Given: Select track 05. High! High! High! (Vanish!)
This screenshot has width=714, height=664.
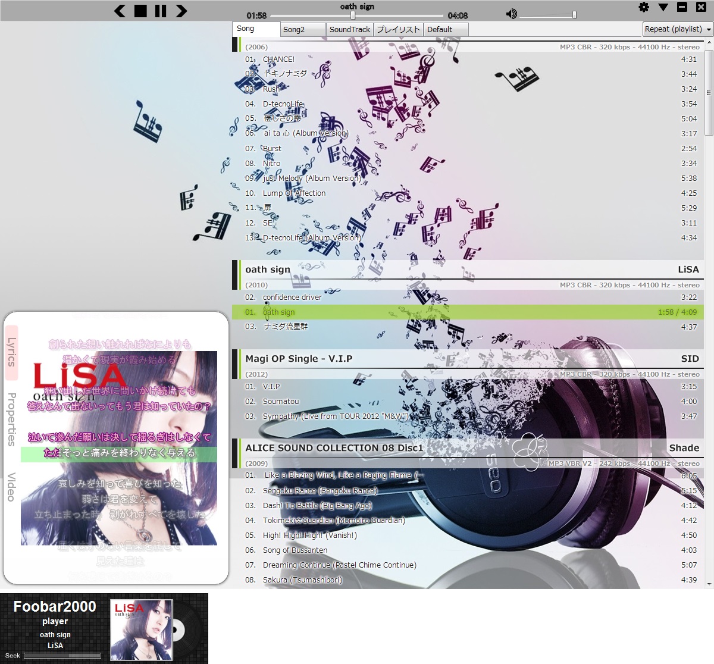Looking at the screenshot, I should (468, 535).
